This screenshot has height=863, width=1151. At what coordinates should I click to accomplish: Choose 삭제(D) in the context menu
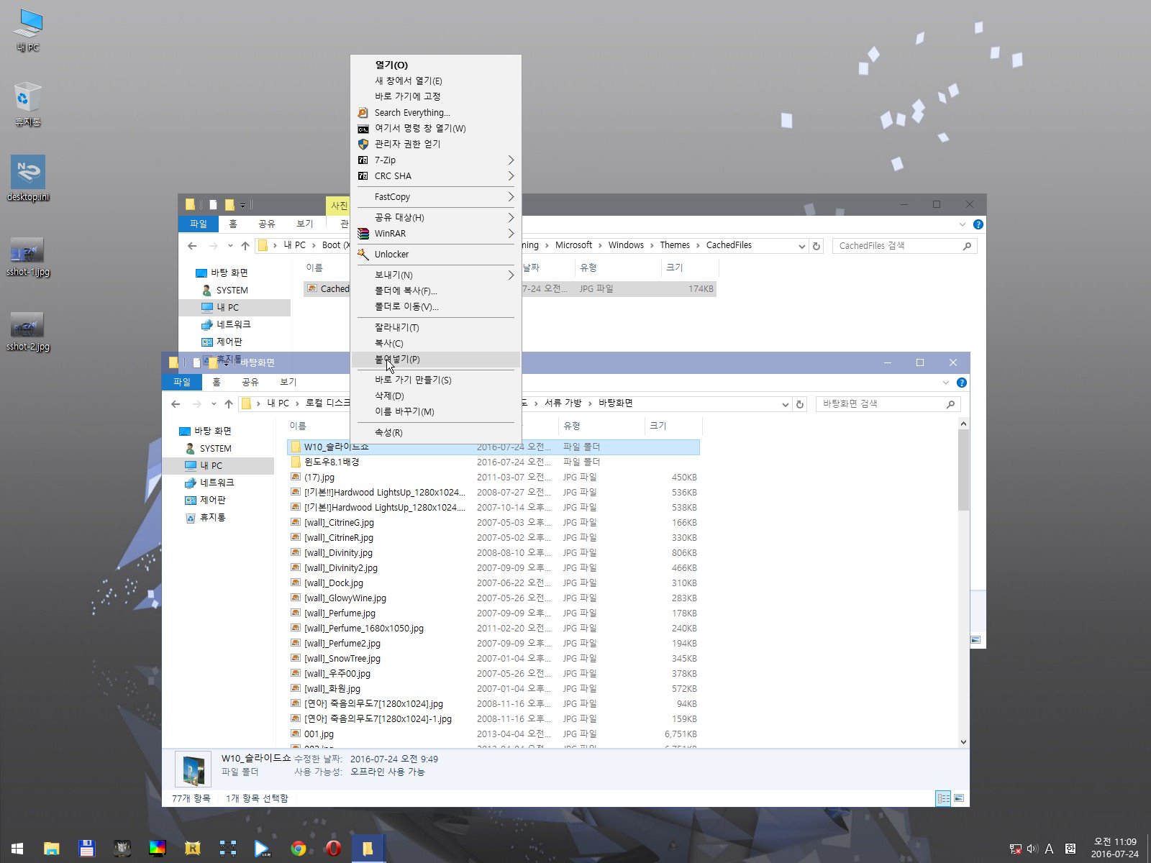(x=435, y=396)
